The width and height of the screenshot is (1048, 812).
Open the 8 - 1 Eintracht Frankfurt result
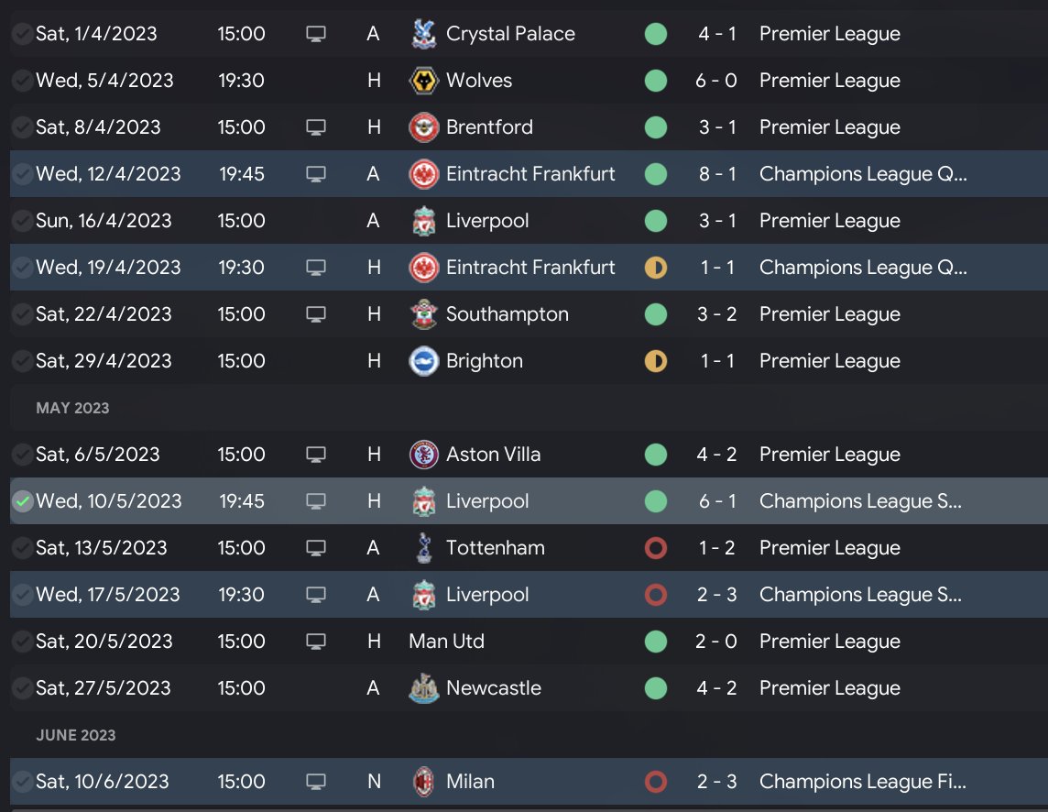click(716, 174)
